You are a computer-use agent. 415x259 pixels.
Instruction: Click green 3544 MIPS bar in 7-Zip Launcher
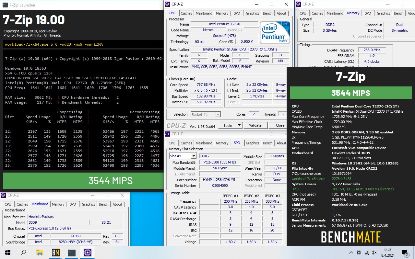pos(83,180)
